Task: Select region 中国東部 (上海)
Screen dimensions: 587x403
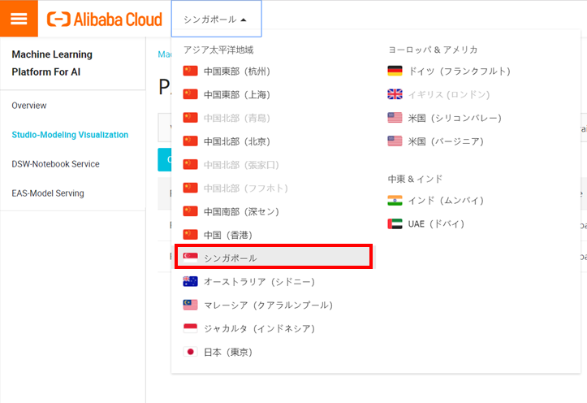Action: point(236,95)
